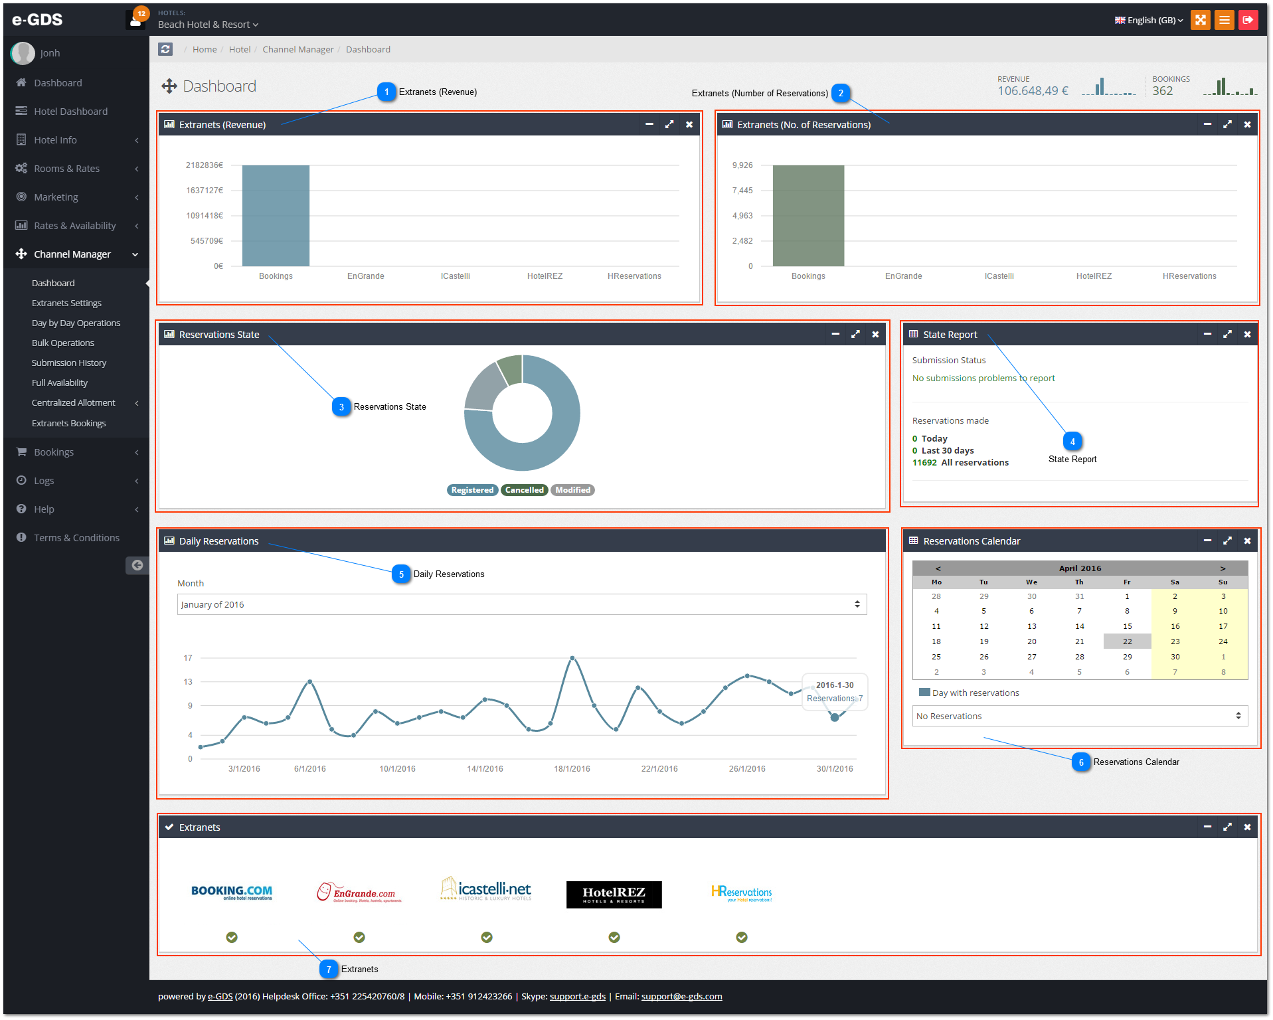The width and height of the screenshot is (1273, 1020).
Task: Go to previous month in calendar
Action: pyautogui.click(x=938, y=568)
